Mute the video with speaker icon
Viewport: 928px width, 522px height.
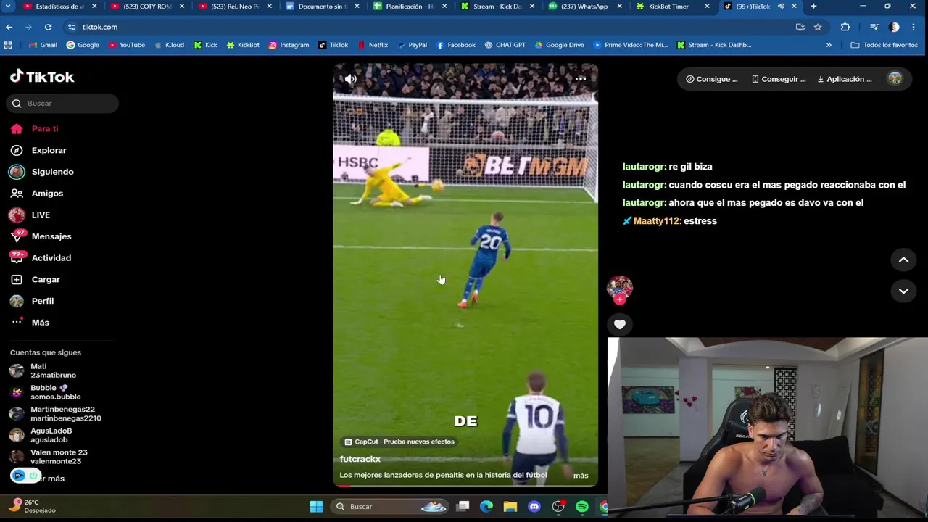click(351, 79)
